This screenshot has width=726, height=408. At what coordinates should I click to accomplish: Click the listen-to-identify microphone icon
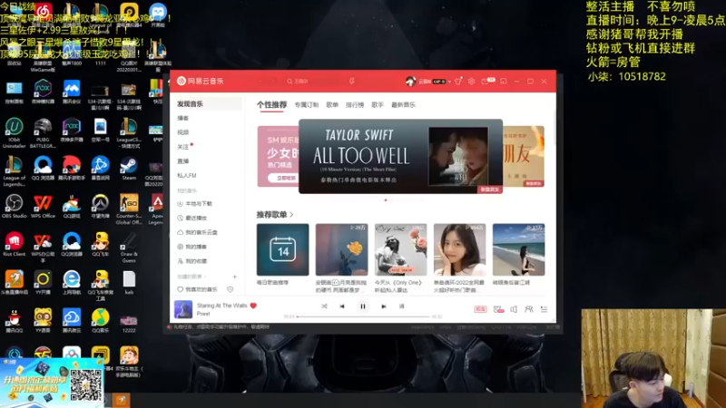point(352,81)
